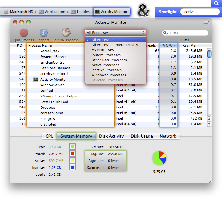
Task: Click the toolbar toggle pill button
Action: click(x=206, y=22)
